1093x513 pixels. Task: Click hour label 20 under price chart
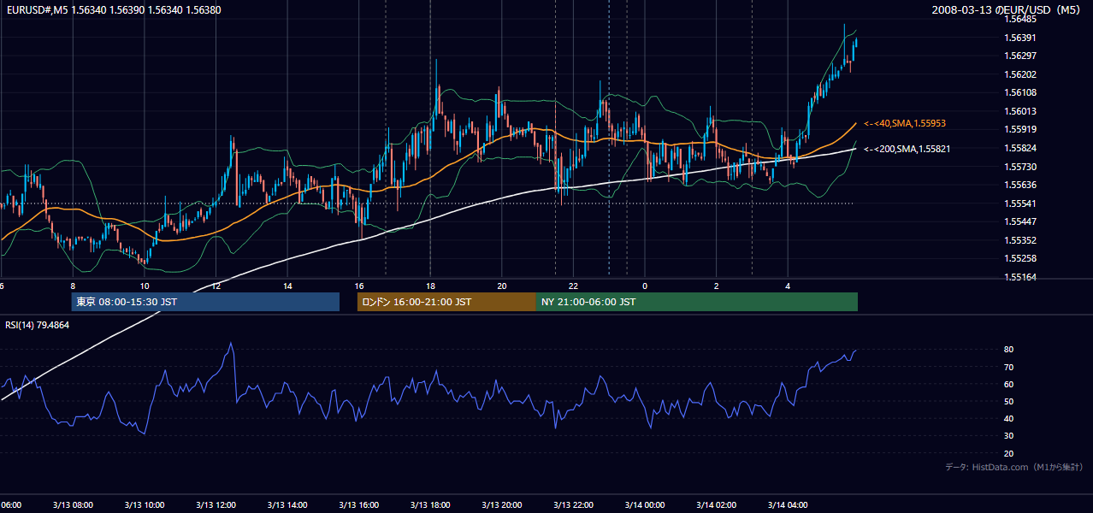click(x=502, y=286)
